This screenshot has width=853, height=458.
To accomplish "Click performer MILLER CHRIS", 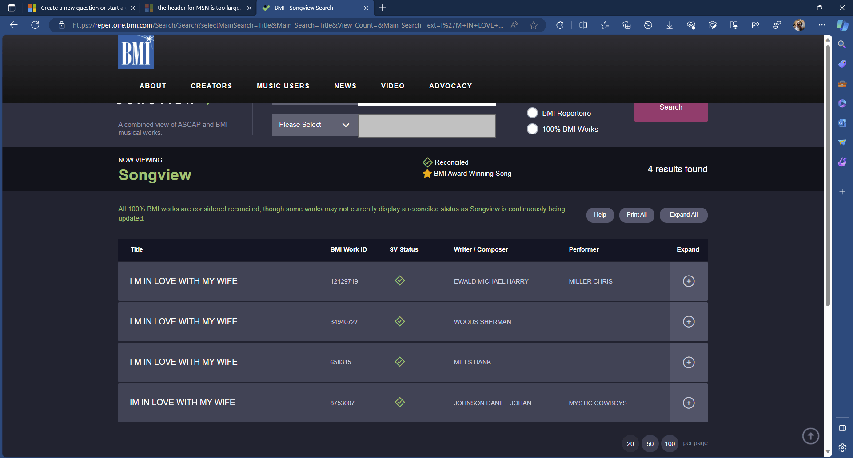I will pyautogui.click(x=590, y=281).
